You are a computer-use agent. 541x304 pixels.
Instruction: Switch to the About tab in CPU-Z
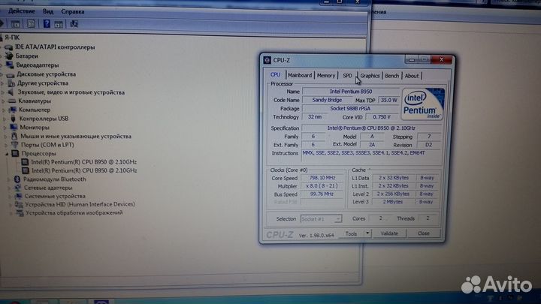point(412,76)
